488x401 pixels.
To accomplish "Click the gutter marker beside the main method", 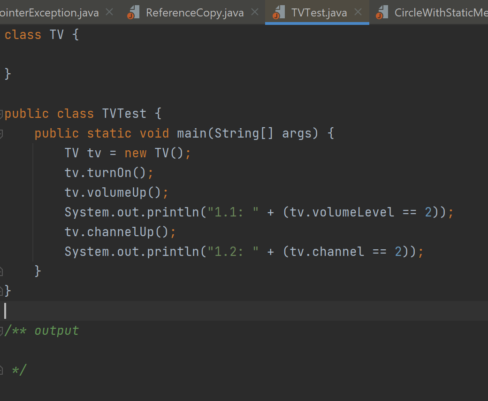I will coord(2,133).
